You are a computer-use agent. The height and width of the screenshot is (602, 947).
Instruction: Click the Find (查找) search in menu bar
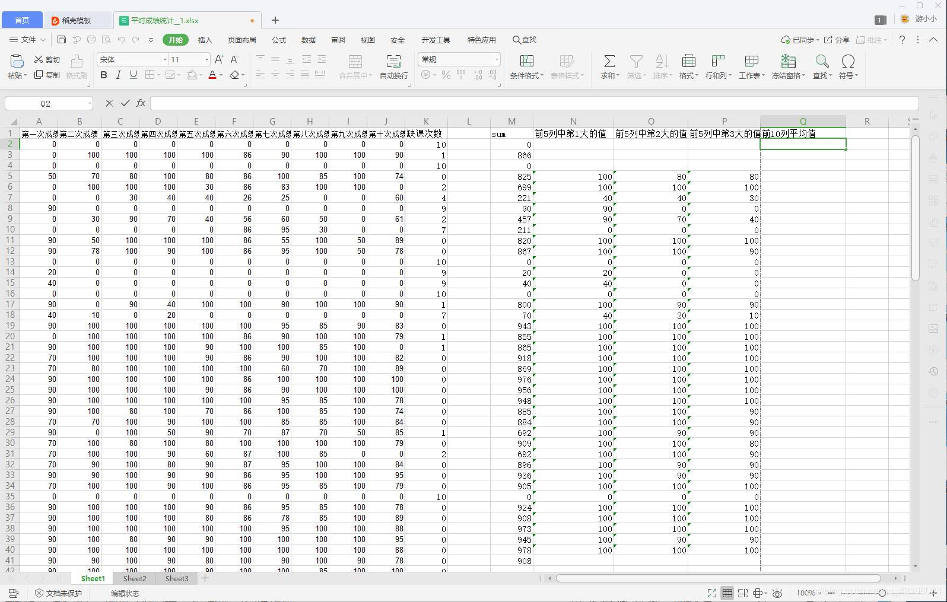point(525,40)
